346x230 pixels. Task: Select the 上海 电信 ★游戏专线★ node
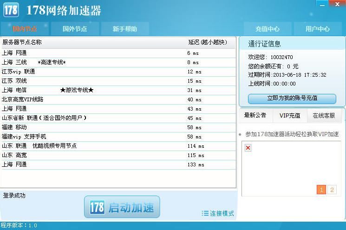(119, 90)
